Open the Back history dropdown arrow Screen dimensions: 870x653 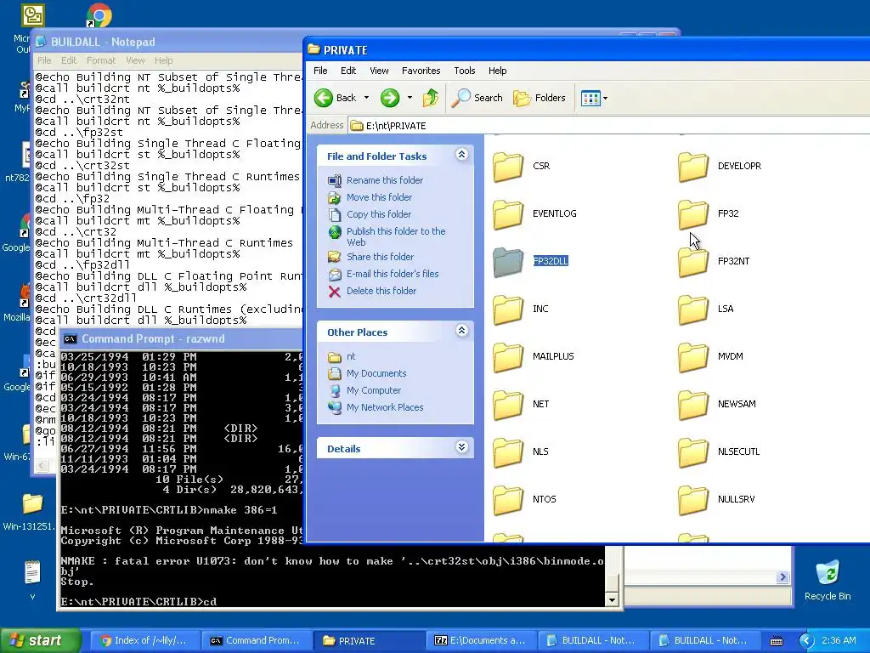[x=366, y=98]
